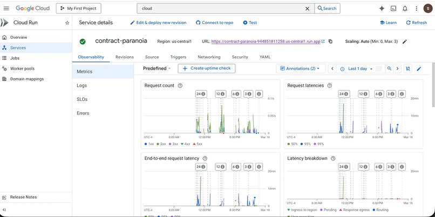The height and width of the screenshot is (217, 435).
Task: Go to Google Cloud home logo
Action: 32,8
